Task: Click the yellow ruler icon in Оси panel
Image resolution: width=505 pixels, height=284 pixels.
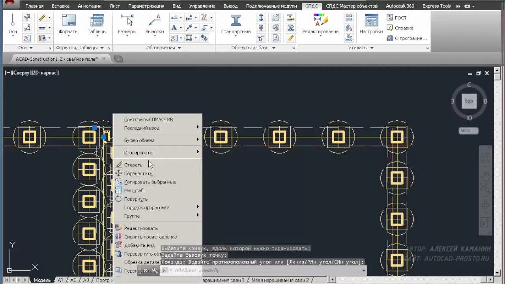Action: (x=42, y=18)
